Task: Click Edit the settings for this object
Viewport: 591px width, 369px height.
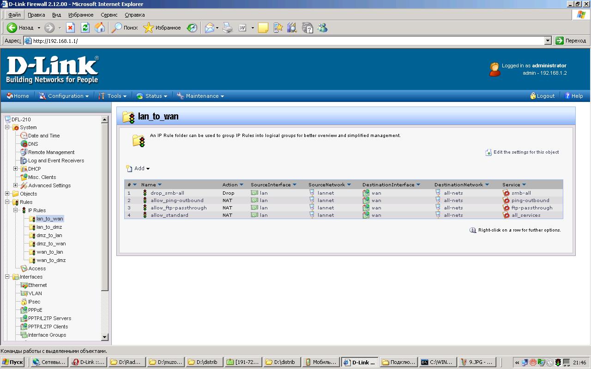Action: (522, 152)
